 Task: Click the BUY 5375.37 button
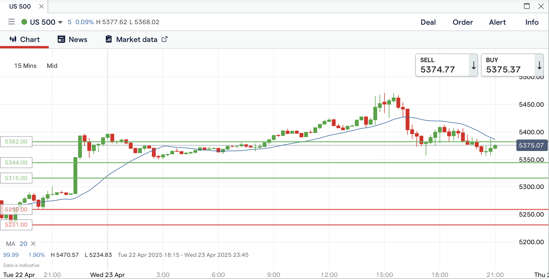click(508, 65)
